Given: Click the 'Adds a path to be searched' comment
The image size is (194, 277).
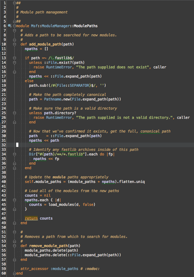Looking at the screenshot, I should click(69, 35).
